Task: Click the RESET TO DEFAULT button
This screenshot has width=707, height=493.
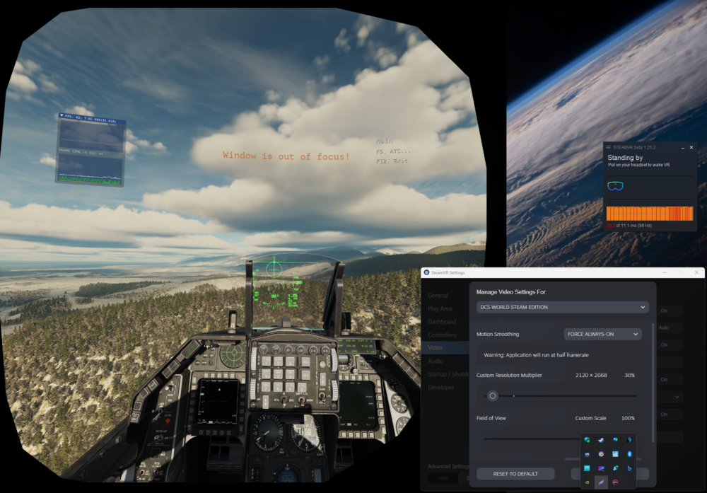Action: pos(515,474)
